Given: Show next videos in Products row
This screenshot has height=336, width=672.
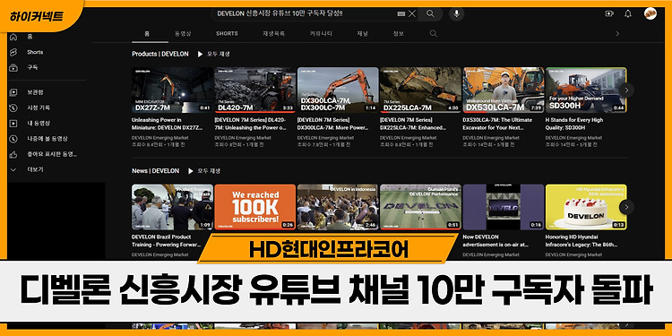Looking at the screenshot, I should [626, 90].
